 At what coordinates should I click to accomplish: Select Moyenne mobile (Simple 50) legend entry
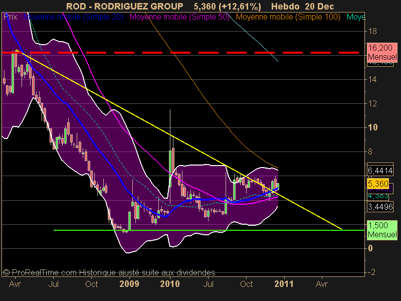click(179, 17)
